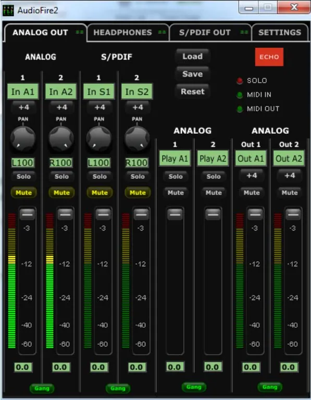Solo the In S2 channel

pos(138,176)
